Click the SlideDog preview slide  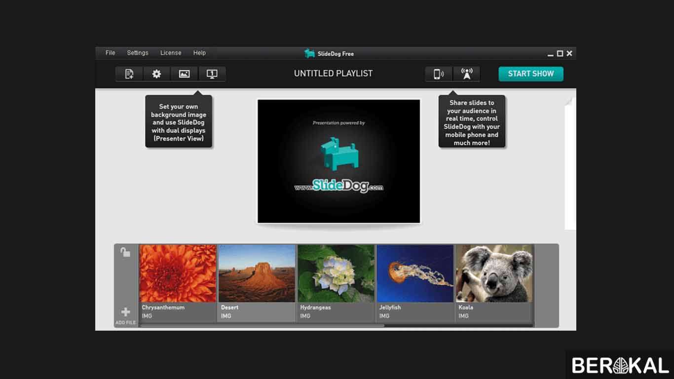[338, 161]
